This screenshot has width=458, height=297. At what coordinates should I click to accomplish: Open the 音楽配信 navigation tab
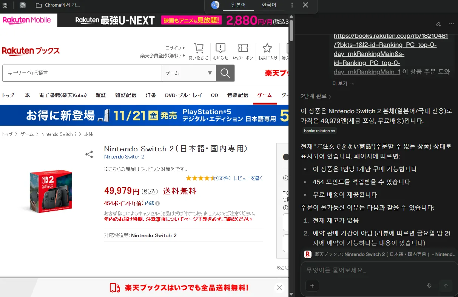pyautogui.click(x=237, y=95)
